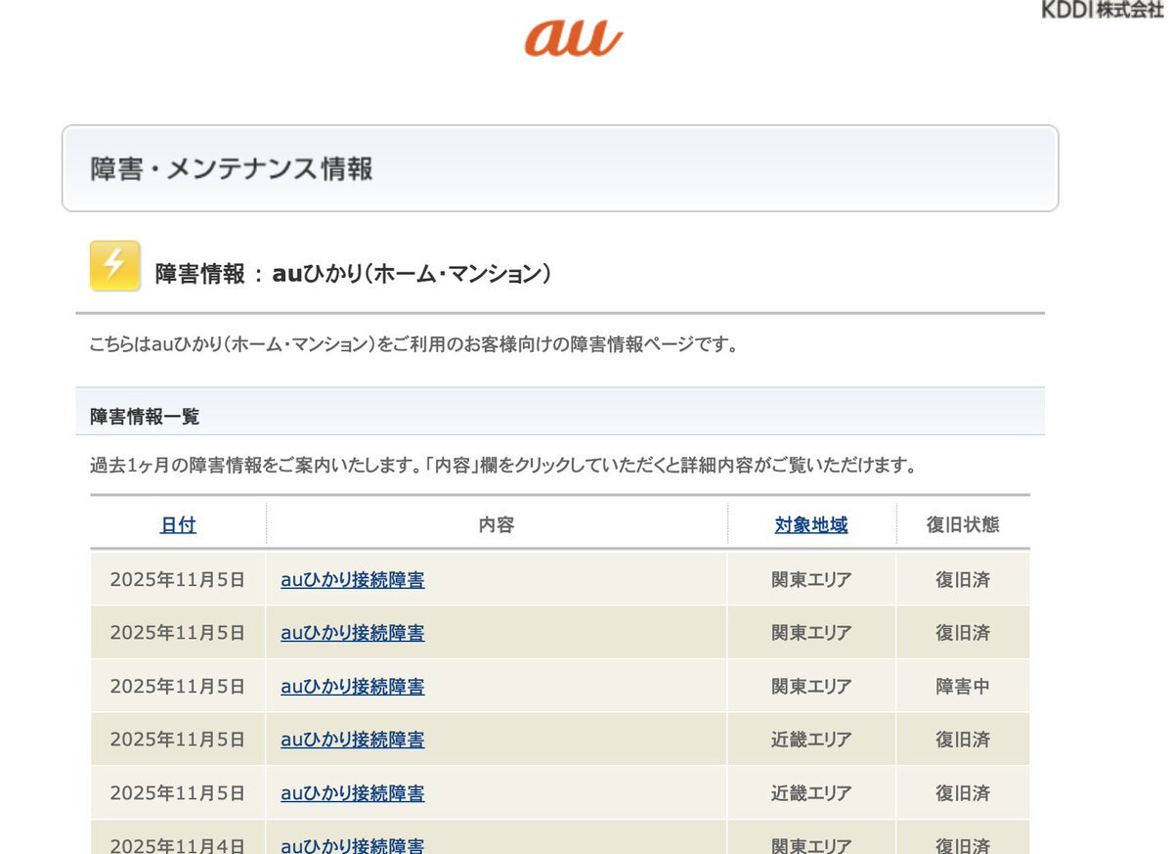1173x854 pixels.
Task: Open the first 近畿エリア row's auひかり接続障害 link
Action: pos(352,740)
